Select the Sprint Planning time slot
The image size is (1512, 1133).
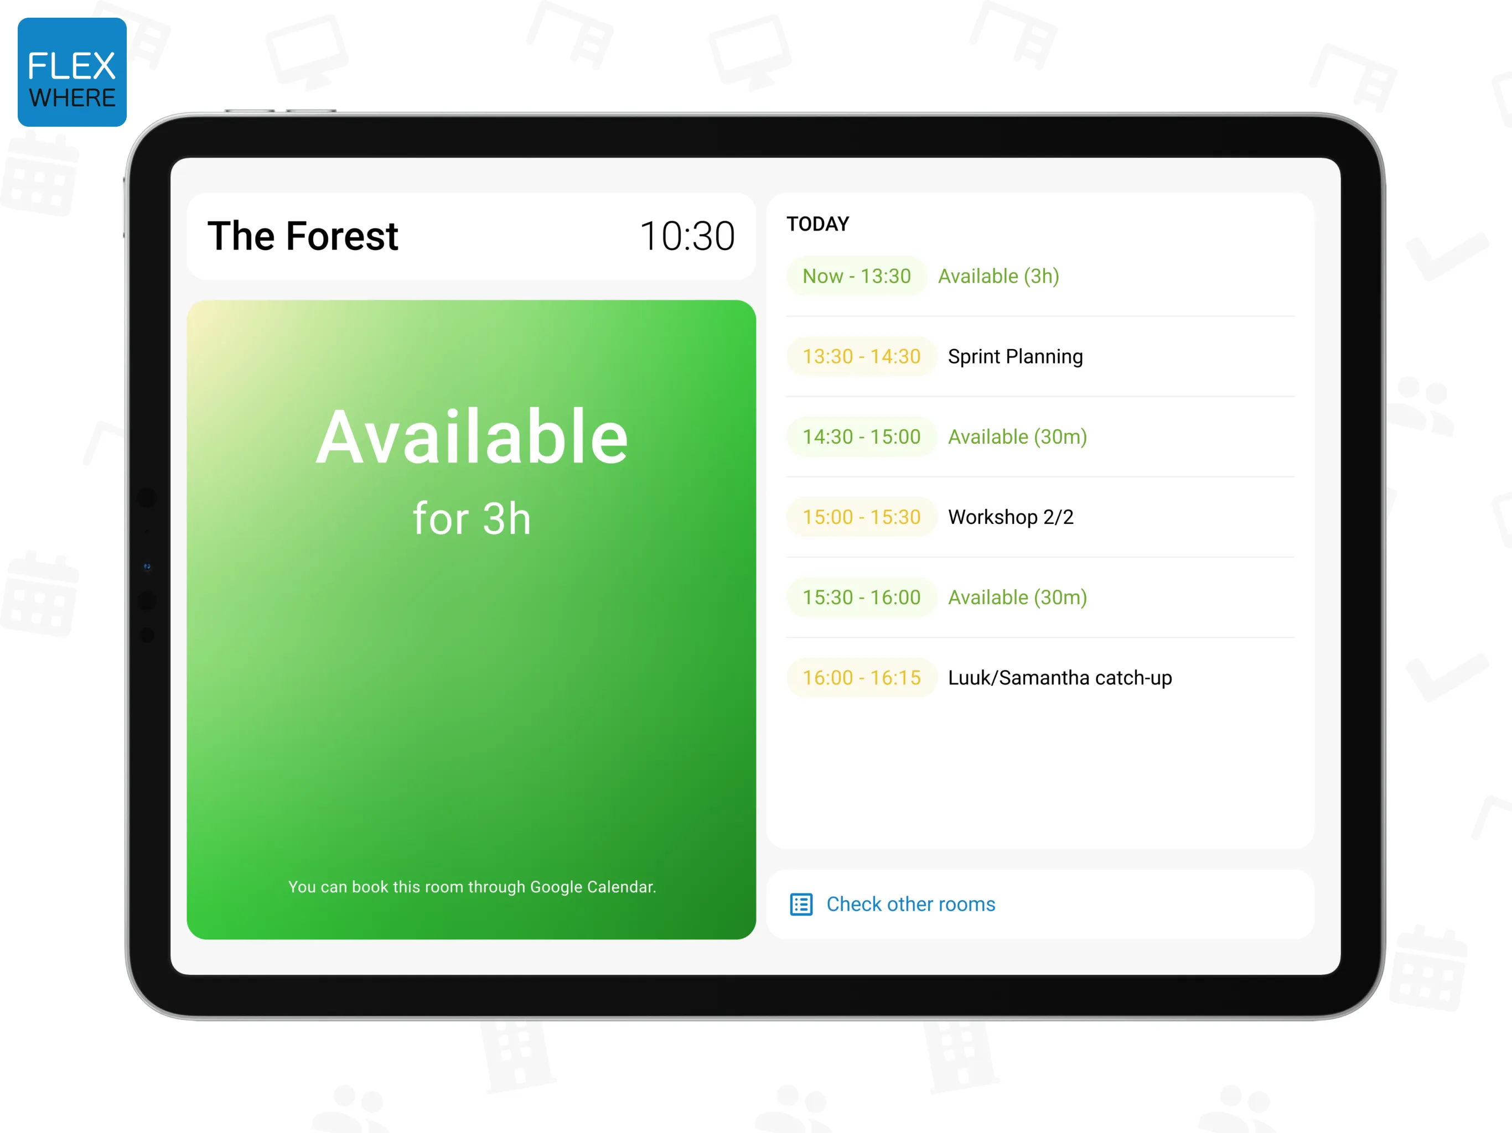coord(1045,357)
